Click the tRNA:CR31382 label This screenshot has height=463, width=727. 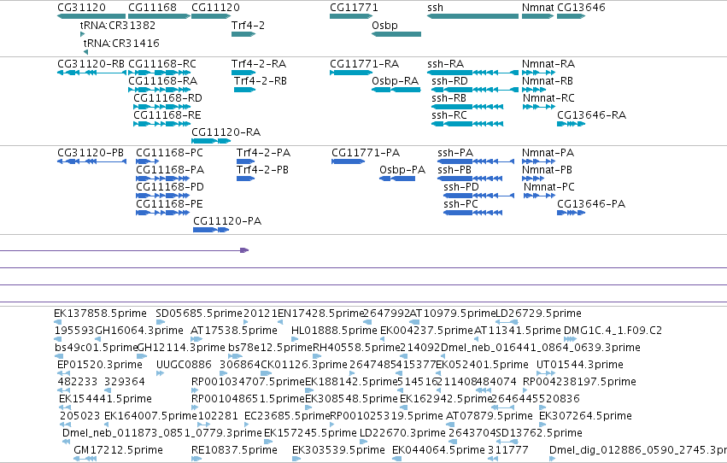[x=118, y=26]
